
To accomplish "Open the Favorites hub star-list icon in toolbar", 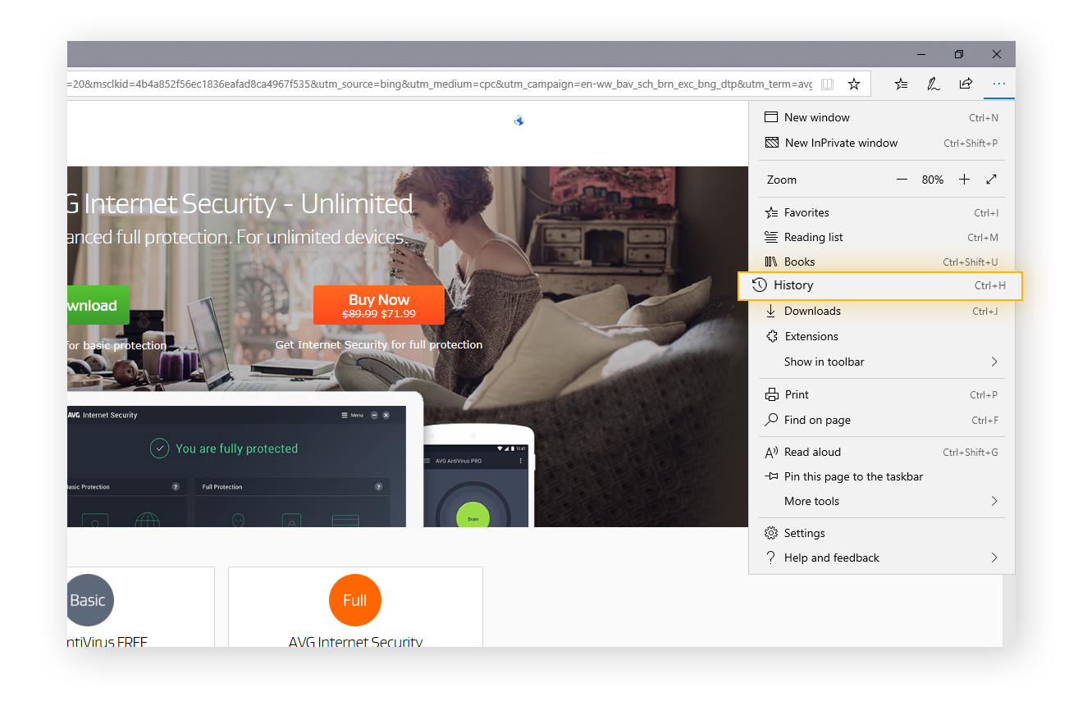I will click(x=901, y=84).
